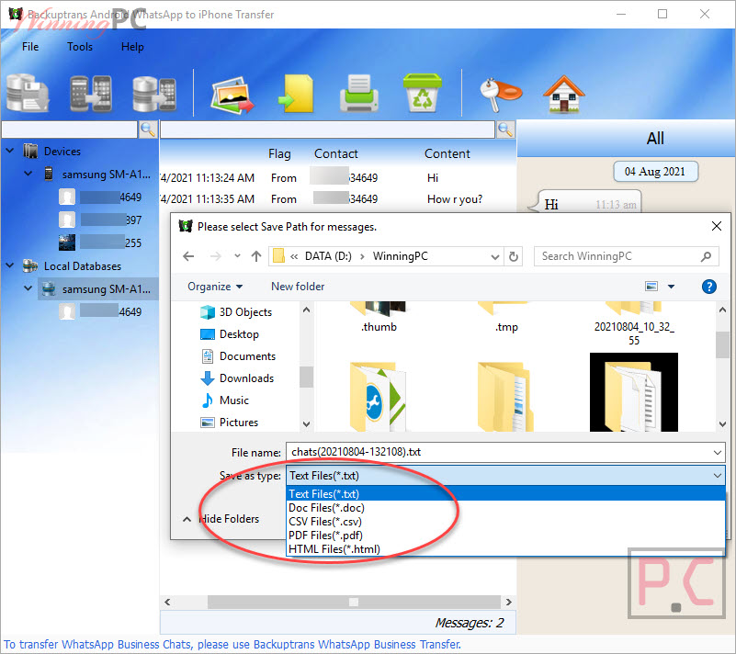Choose Doc Files(*.doc) from type list

coord(506,508)
